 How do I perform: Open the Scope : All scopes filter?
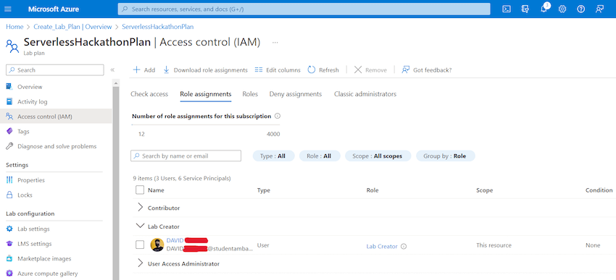point(378,156)
